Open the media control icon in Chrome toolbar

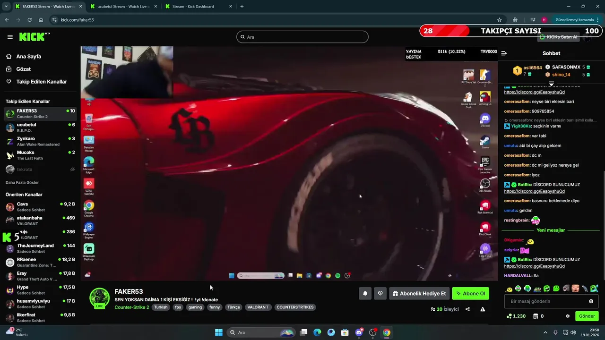pyautogui.click(x=533, y=20)
